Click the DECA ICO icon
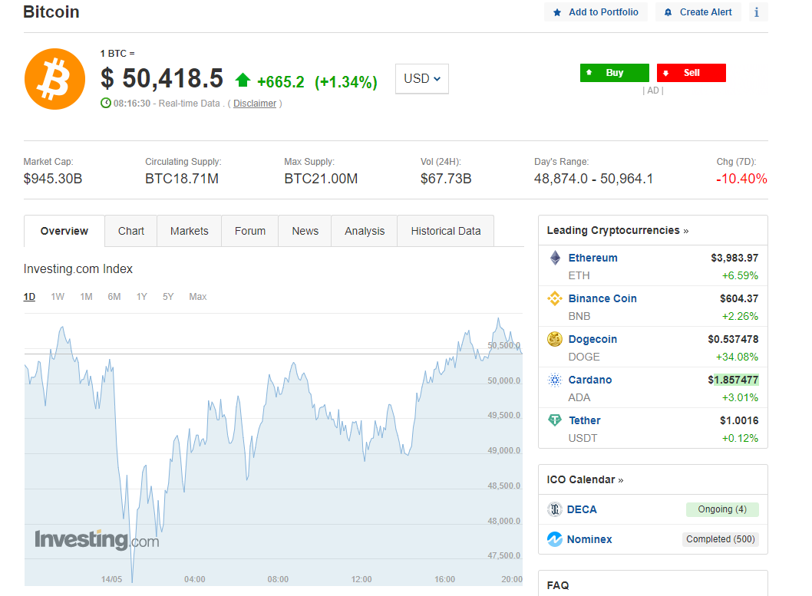Image resolution: width=812 pixels, height=596 pixels. 555,509
